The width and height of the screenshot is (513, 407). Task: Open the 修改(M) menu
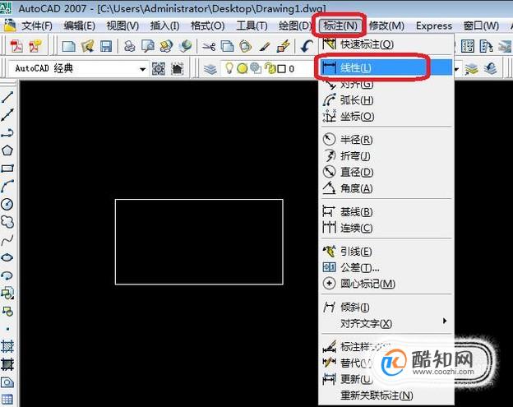[386, 25]
